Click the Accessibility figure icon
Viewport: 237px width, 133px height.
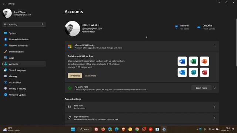[6, 82]
